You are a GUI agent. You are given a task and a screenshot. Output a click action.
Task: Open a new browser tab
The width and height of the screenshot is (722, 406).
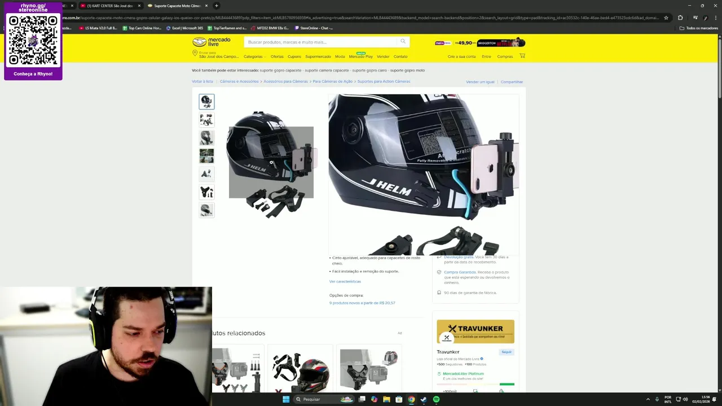tap(217, 6)
